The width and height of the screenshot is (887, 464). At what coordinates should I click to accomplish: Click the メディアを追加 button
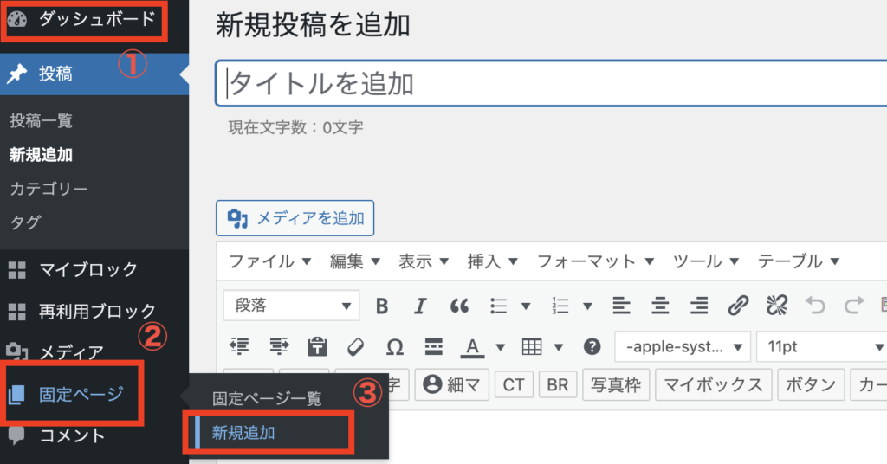click(x=295, y=218)
